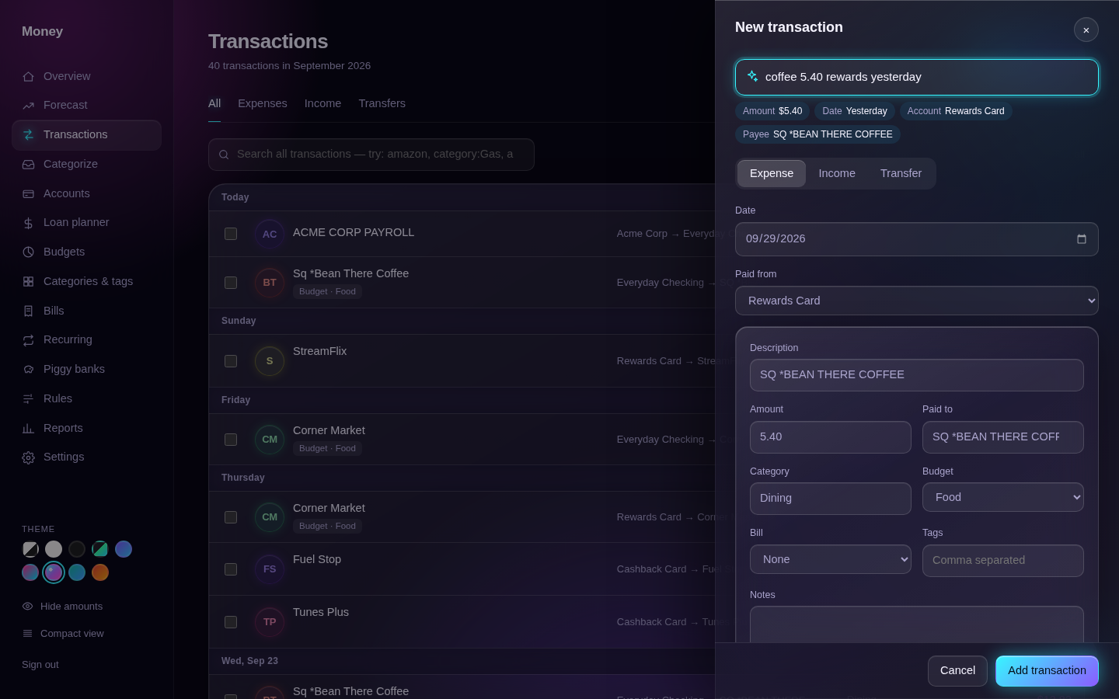Check Friday's Corner Market row checkbox
Image resolution: width=1119 pixels, height=699 pixels.
pos(231,440)
